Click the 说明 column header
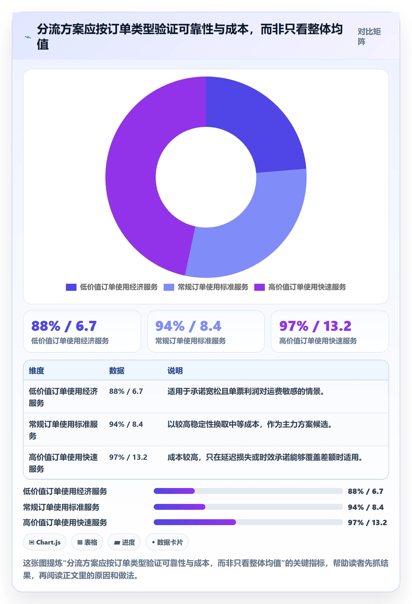Image resolution: width=412 pixels, height=604 pixels. (x=175, y=371)
